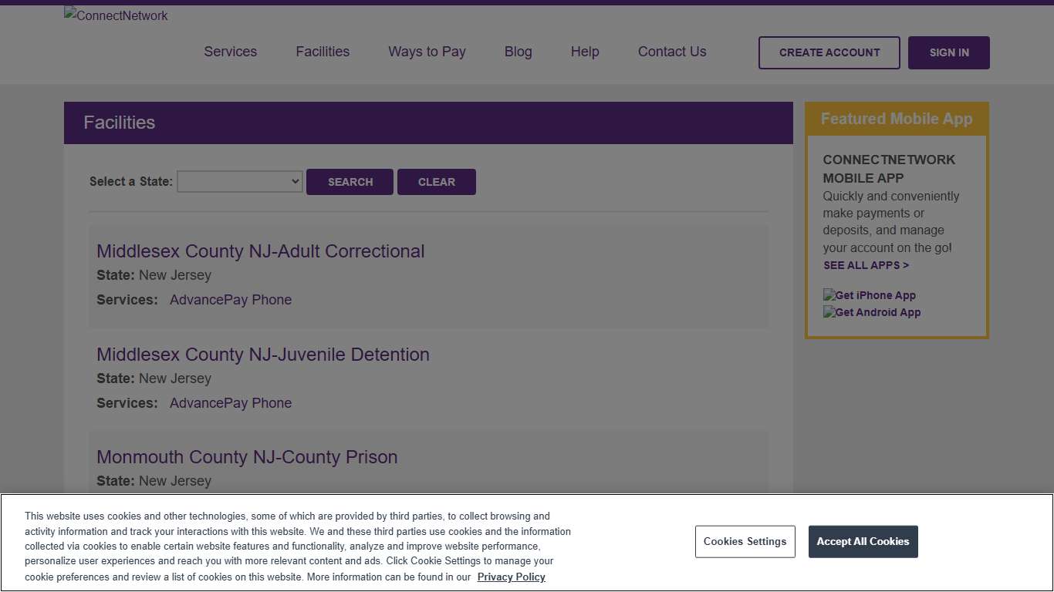The image size is (1054, 592).
Task: Accept all cookies in banner
Action: click(x=863, y=542)
